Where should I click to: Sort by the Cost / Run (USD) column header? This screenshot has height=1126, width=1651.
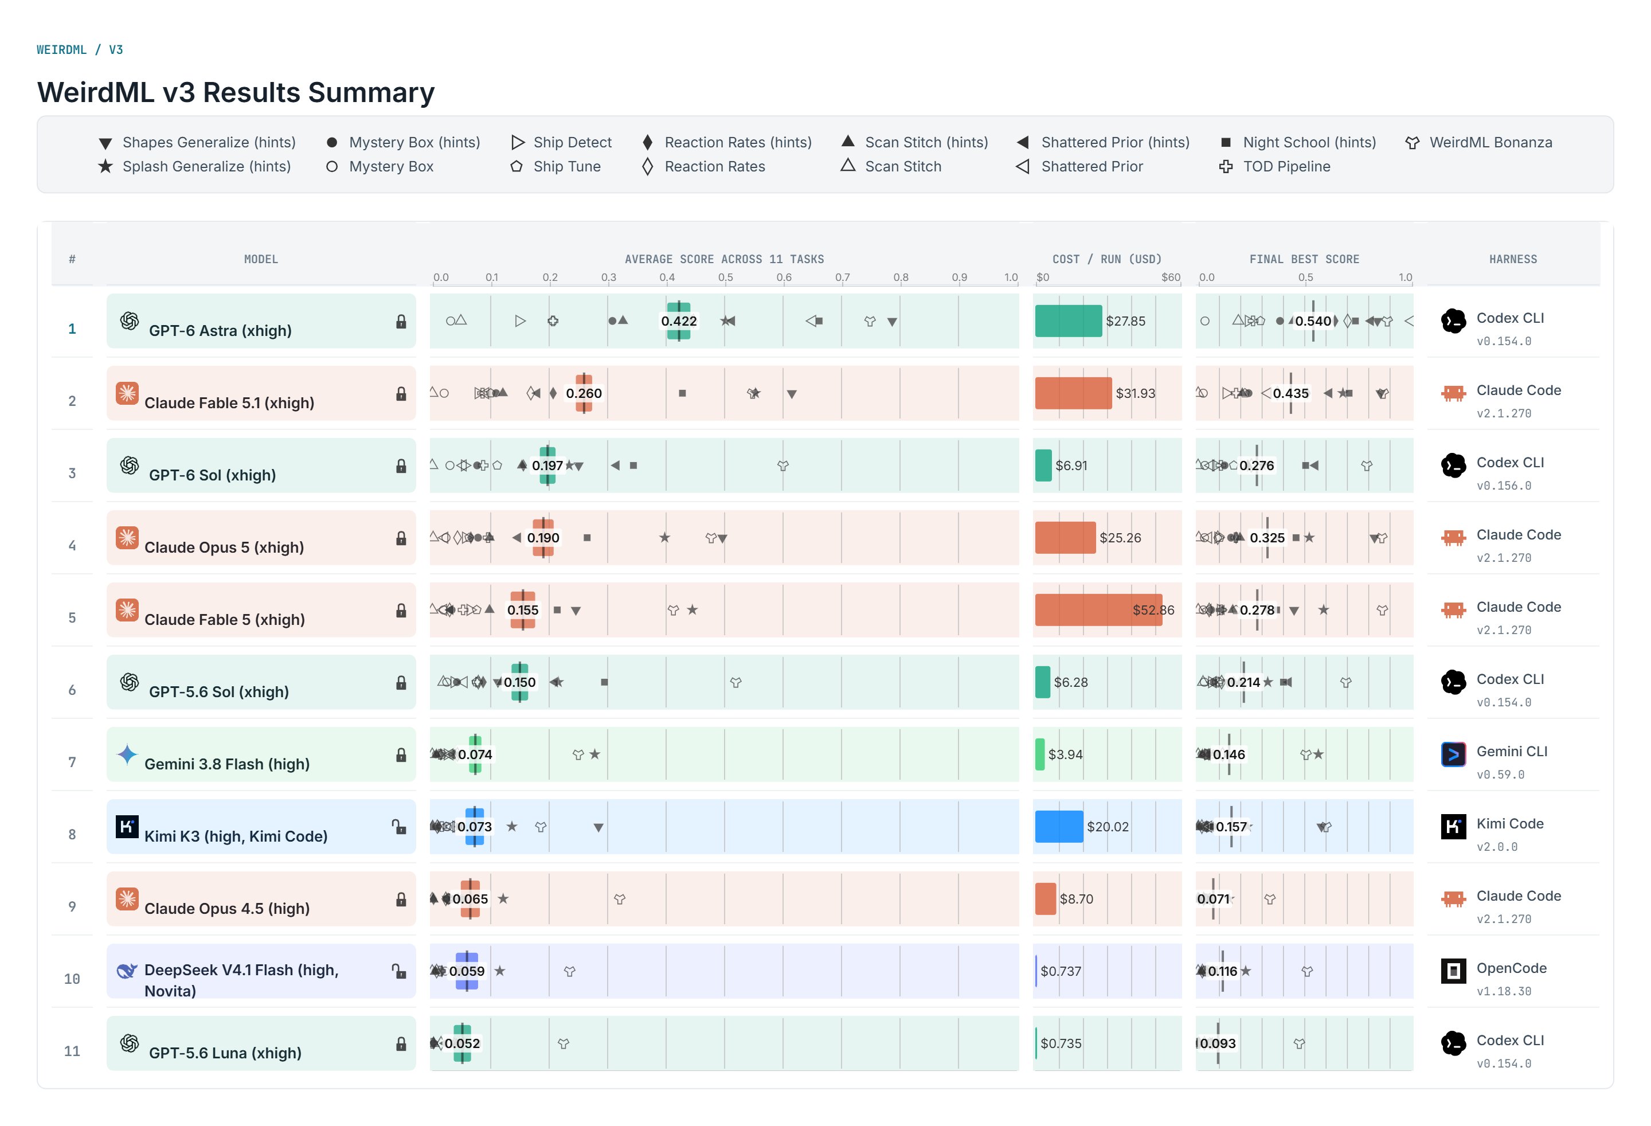coord(1106,259)
